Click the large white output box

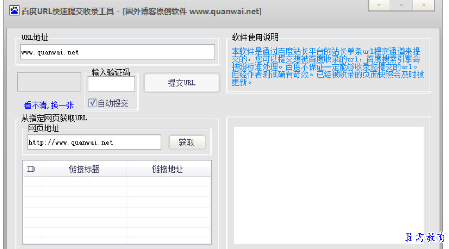click(x=328, y=185)
